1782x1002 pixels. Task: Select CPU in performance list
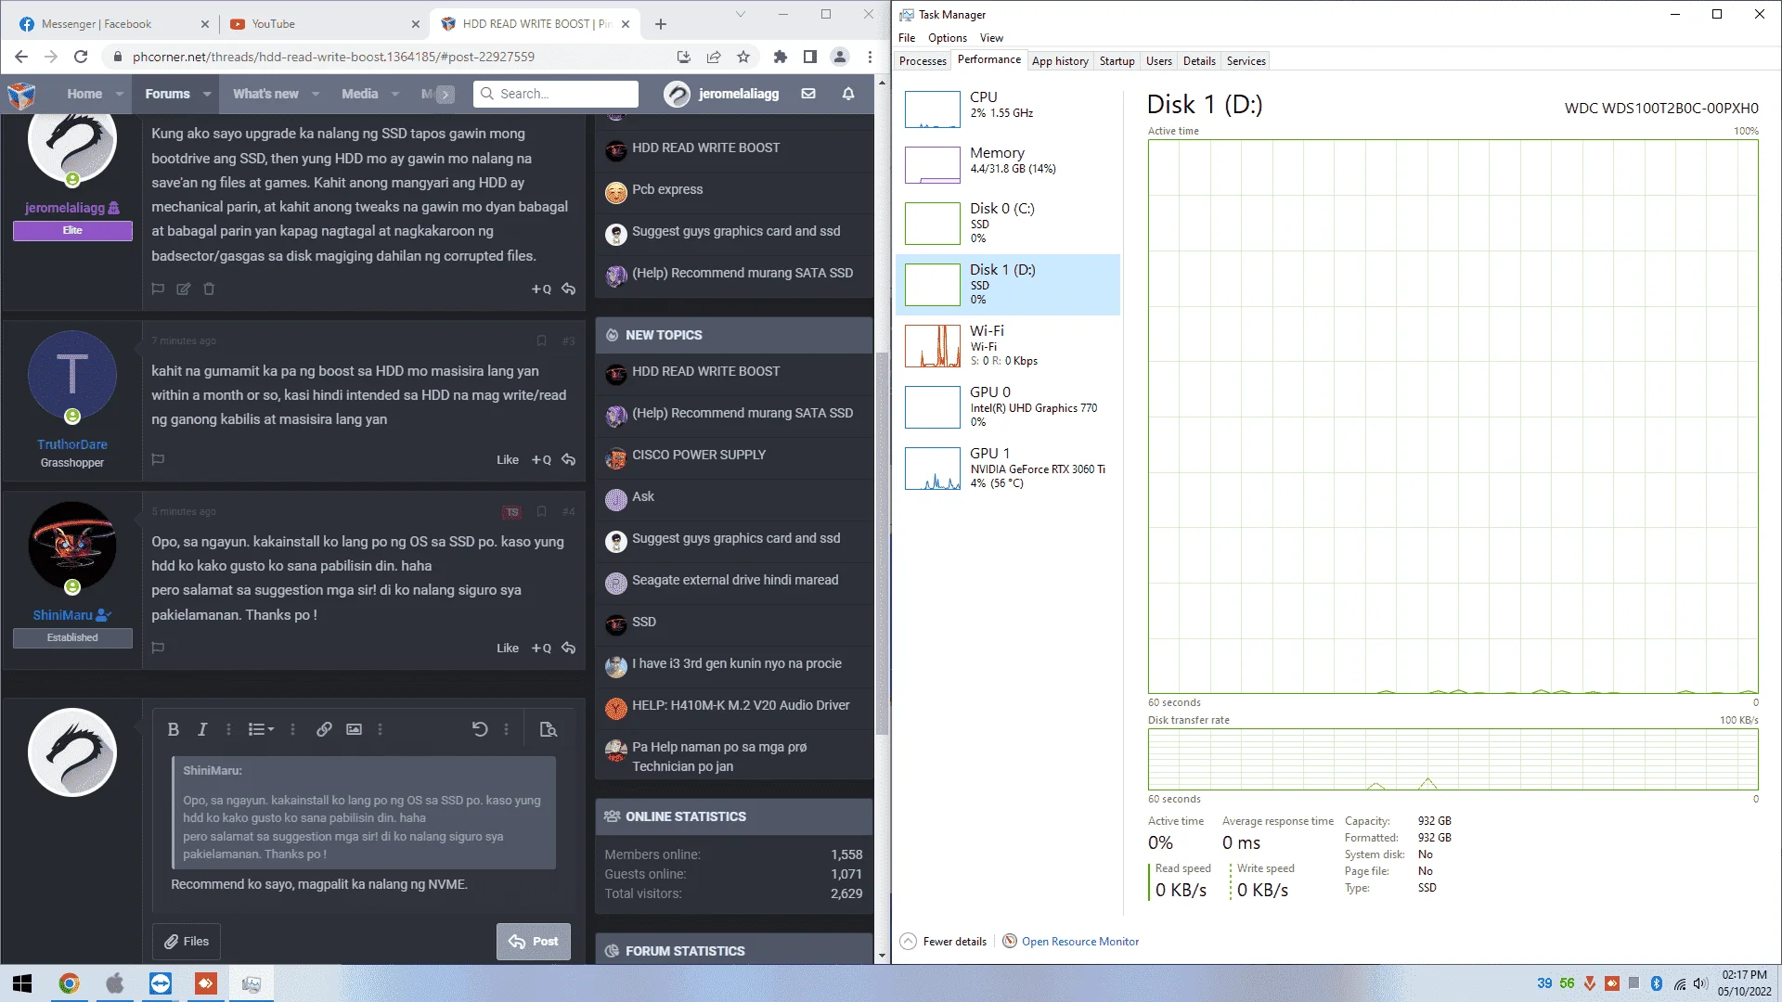coord(1008,109)
